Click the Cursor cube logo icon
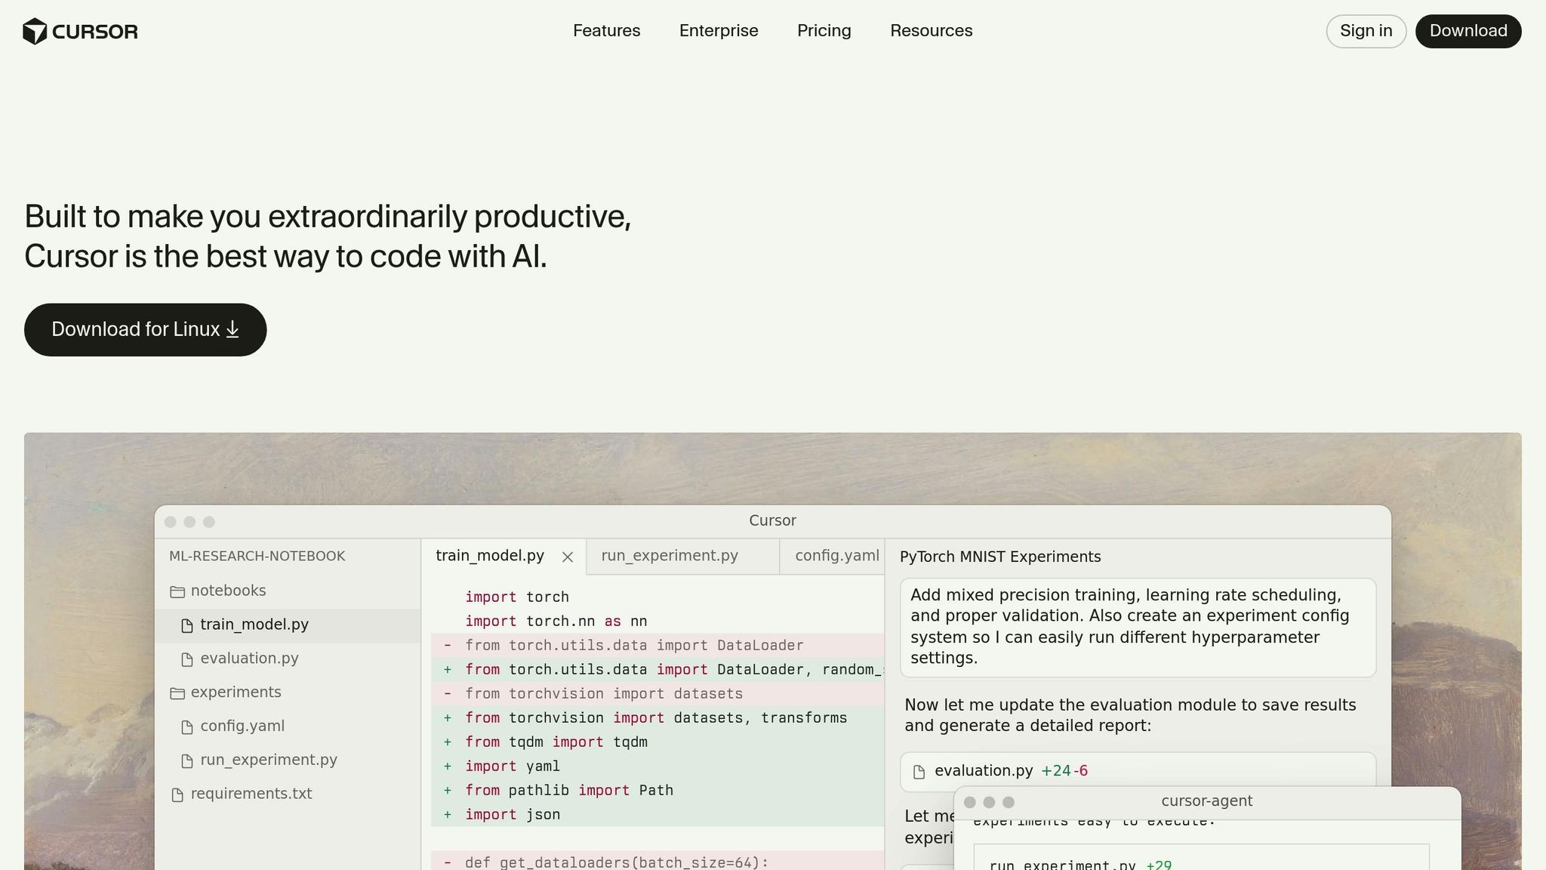1546x870 pixels. 35,32
